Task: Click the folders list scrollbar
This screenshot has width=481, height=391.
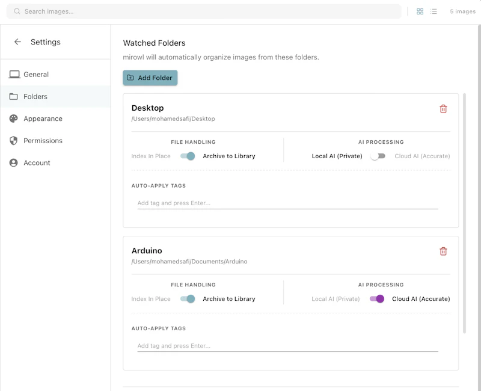Action: pyautogui.click(x=464, y=214)
